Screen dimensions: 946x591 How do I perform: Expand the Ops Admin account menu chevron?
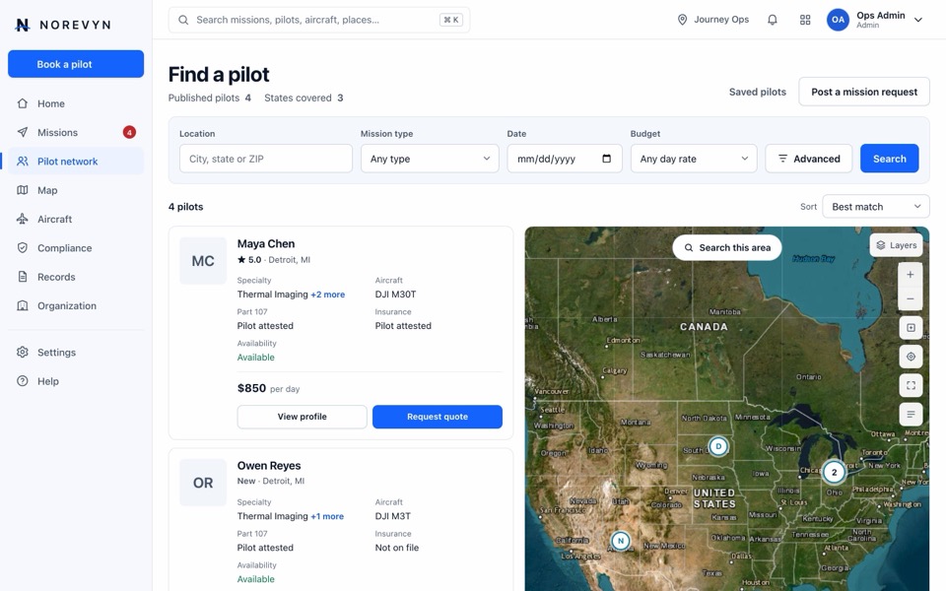pyautogui.click(x=918, y=20)
